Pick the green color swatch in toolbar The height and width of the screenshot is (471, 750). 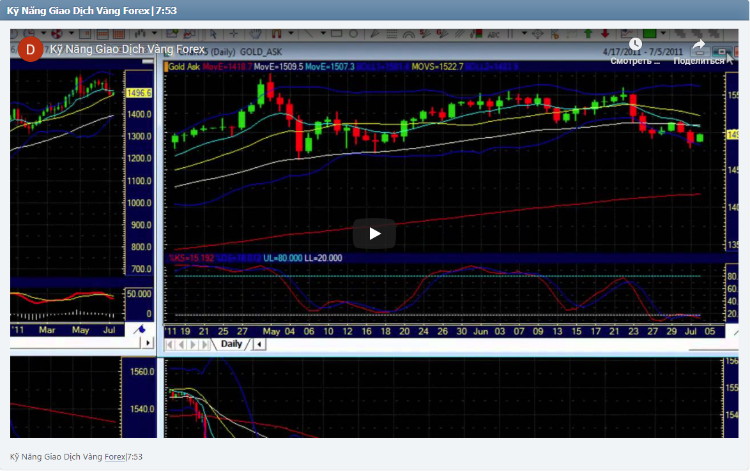pyautogui.click(x=650, y=34)
